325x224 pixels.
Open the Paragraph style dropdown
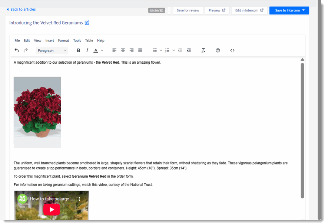pyautogui.click(x=52, y=50)
